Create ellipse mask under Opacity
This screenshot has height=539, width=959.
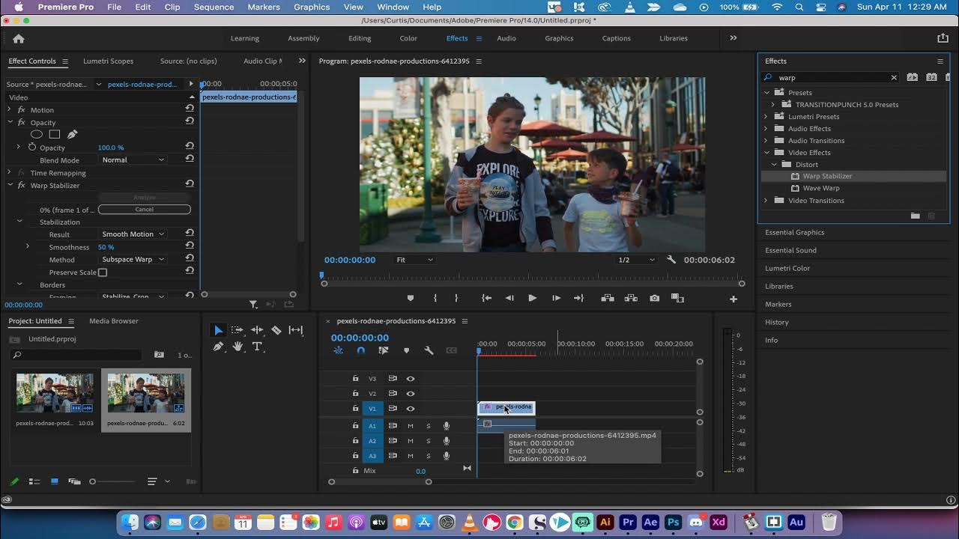37,135
